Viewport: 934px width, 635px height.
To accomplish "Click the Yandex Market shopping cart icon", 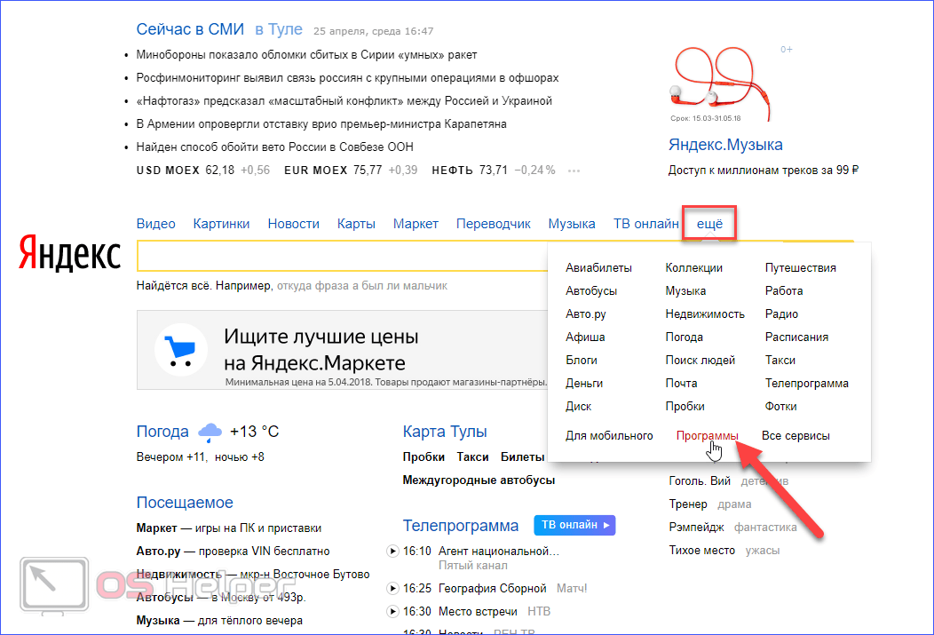I will click(x=180, y=350).
